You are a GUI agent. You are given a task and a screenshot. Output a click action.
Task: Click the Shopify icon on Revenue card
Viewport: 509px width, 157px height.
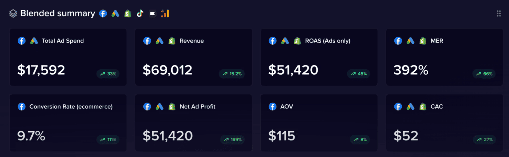(x=172, y=41)
